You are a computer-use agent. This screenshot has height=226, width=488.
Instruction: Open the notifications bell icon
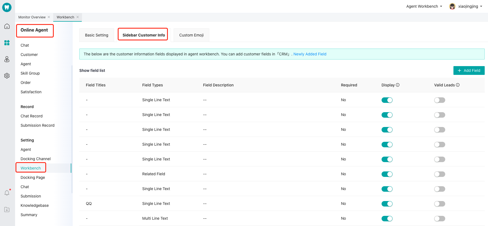pos(7,193)
